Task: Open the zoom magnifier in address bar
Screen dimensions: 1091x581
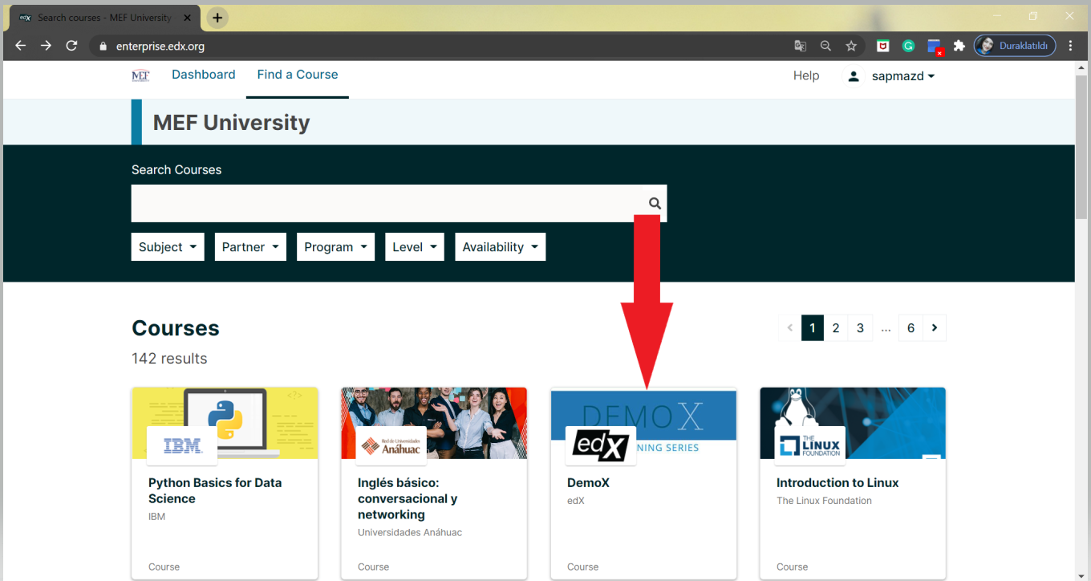Action: tap(825, 46)
